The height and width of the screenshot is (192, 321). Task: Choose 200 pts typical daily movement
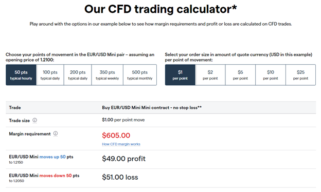point(78,75)
